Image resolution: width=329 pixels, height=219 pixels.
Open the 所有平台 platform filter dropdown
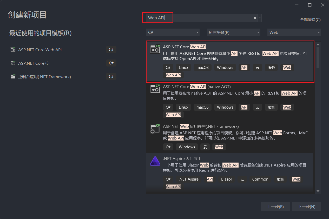pyautogui.click(x=233, y=32)
